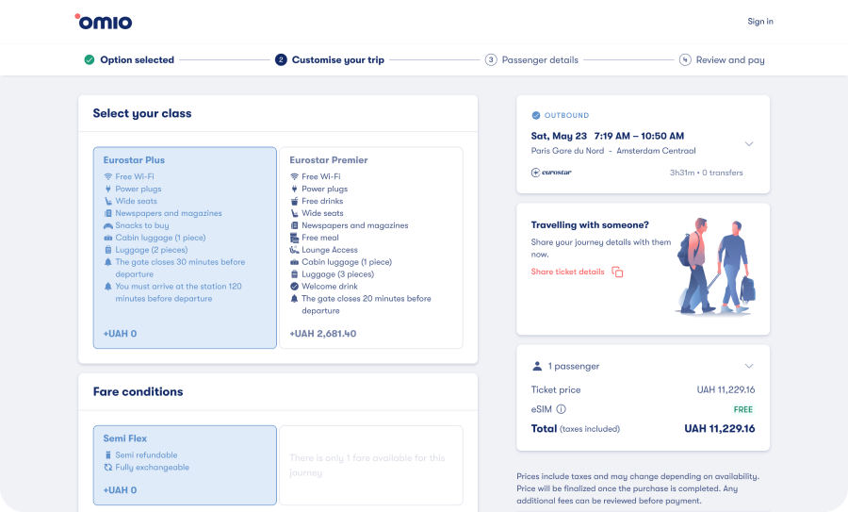Click wide seats icon in Eurostar Premier
848x512 pixels.
(294, 213)
